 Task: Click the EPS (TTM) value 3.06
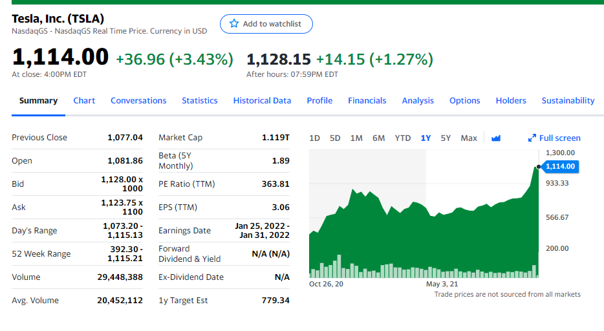tap(281, 207)
